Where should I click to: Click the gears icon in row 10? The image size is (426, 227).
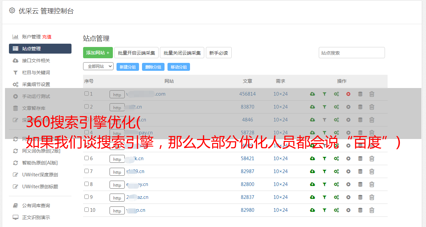(x=336, y=210)
